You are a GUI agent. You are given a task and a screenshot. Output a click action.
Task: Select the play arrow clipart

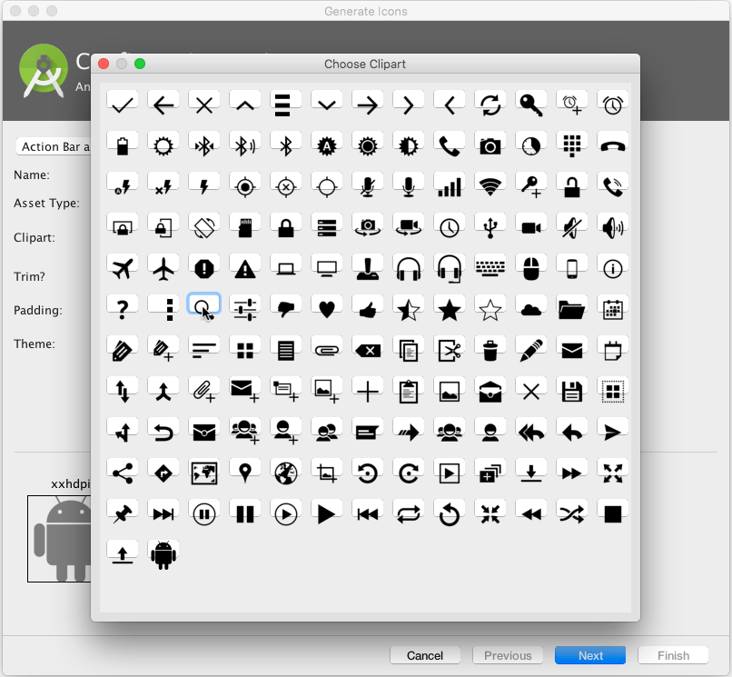[x=326, y=513]
